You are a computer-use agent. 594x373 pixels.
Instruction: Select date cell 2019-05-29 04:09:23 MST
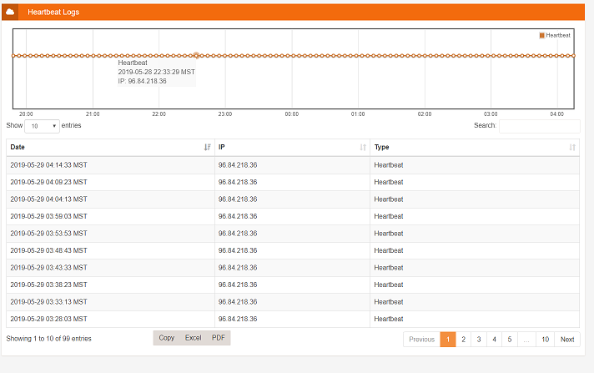[49, 182]
